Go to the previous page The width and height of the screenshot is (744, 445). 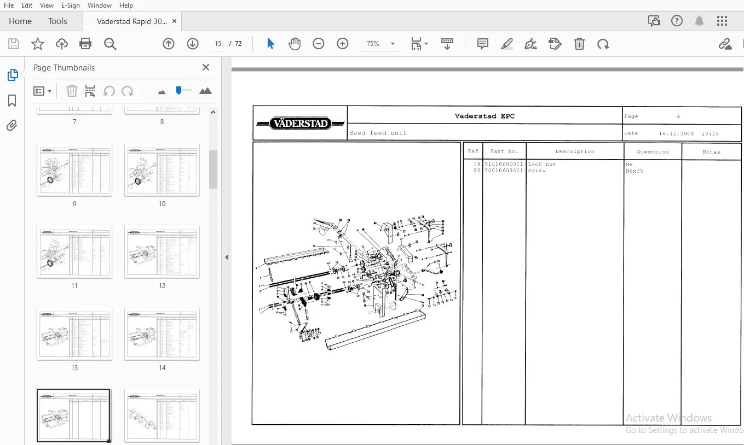(169, 44)
